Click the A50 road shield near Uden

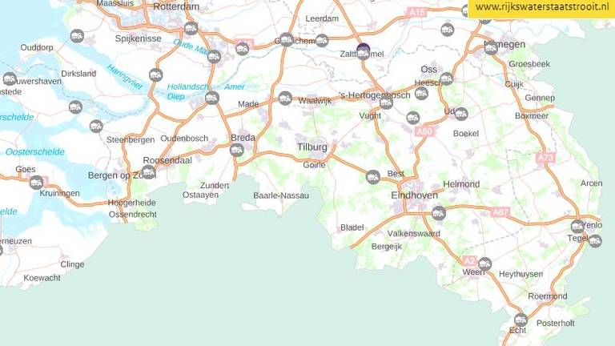424,131
